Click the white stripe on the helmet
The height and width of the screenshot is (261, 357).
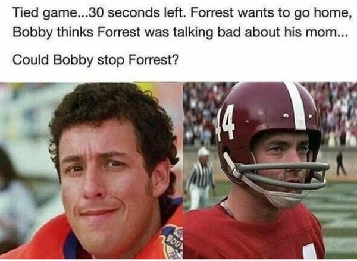297,106
